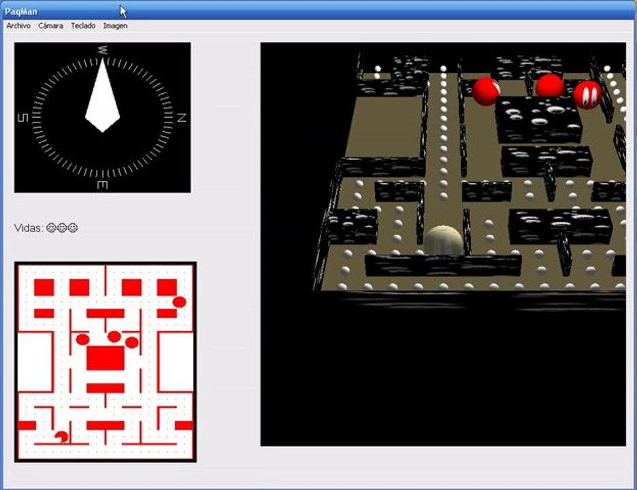Open the Imagen menu

pyautogui.click(x=116, y=26)
